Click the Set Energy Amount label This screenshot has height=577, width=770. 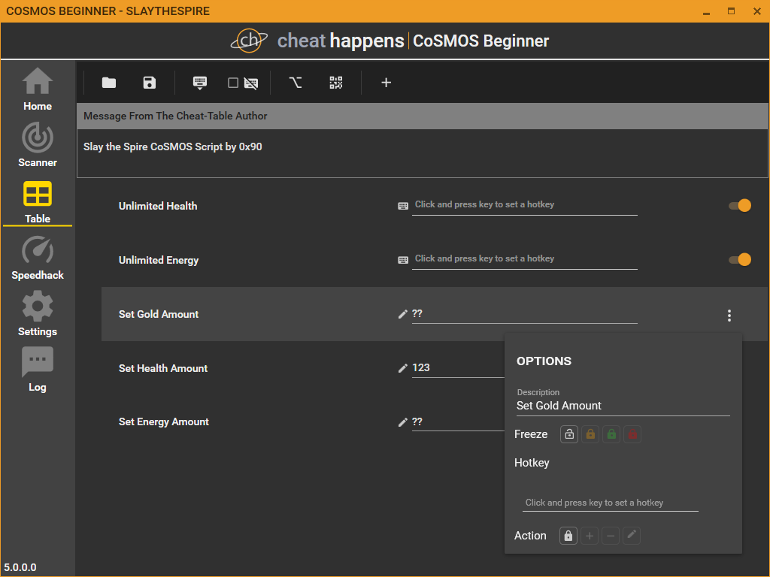coord(163,422)
